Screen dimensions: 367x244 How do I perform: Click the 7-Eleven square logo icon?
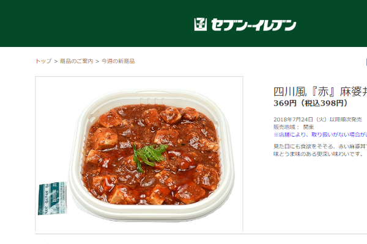201,24
